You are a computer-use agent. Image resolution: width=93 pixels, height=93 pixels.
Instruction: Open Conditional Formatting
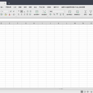pos(69,13)
